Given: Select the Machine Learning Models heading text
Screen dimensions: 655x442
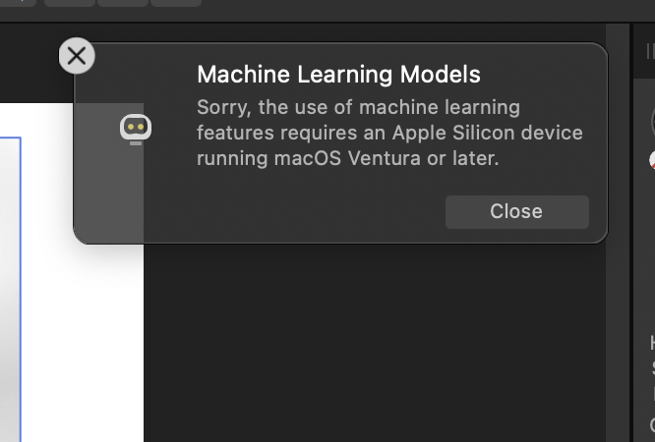Looking at the screenshot, I should click(338, 75).
